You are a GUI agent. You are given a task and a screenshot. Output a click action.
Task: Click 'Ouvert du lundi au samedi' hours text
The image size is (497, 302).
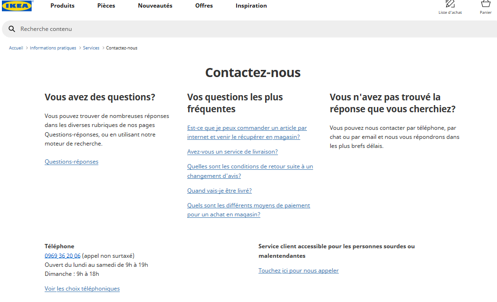tap(96, 264)
